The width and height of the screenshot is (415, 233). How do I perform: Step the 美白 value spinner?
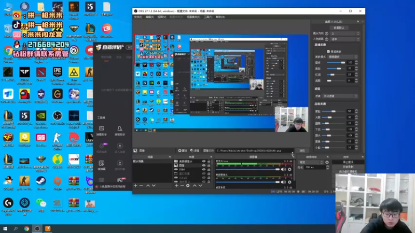(356, 69)
